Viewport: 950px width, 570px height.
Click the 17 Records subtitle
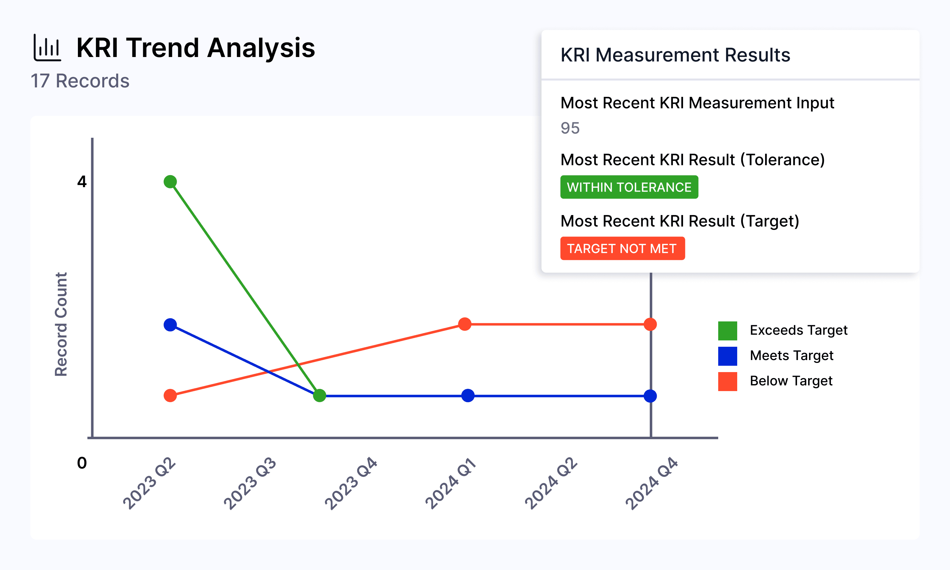[x=80, y=81]
